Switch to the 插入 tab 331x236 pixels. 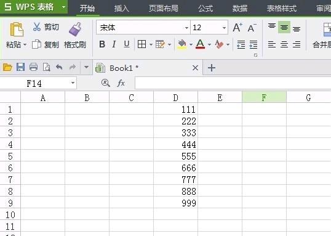pyautogui.click(x=122, y=9)
